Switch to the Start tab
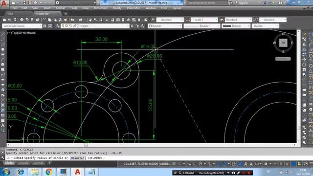The height and width of the screenshot is (176, 313). tap(10, 14)
